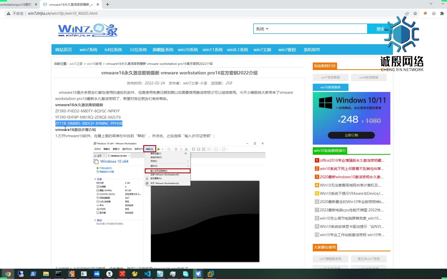
Task: Open ranked article 2020最新windows10激活密钥永久
Action: click(352, 177)
